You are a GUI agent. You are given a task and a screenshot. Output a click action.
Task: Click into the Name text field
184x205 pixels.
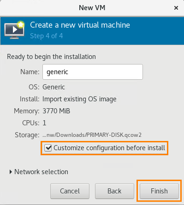click(x=93, y=72)
